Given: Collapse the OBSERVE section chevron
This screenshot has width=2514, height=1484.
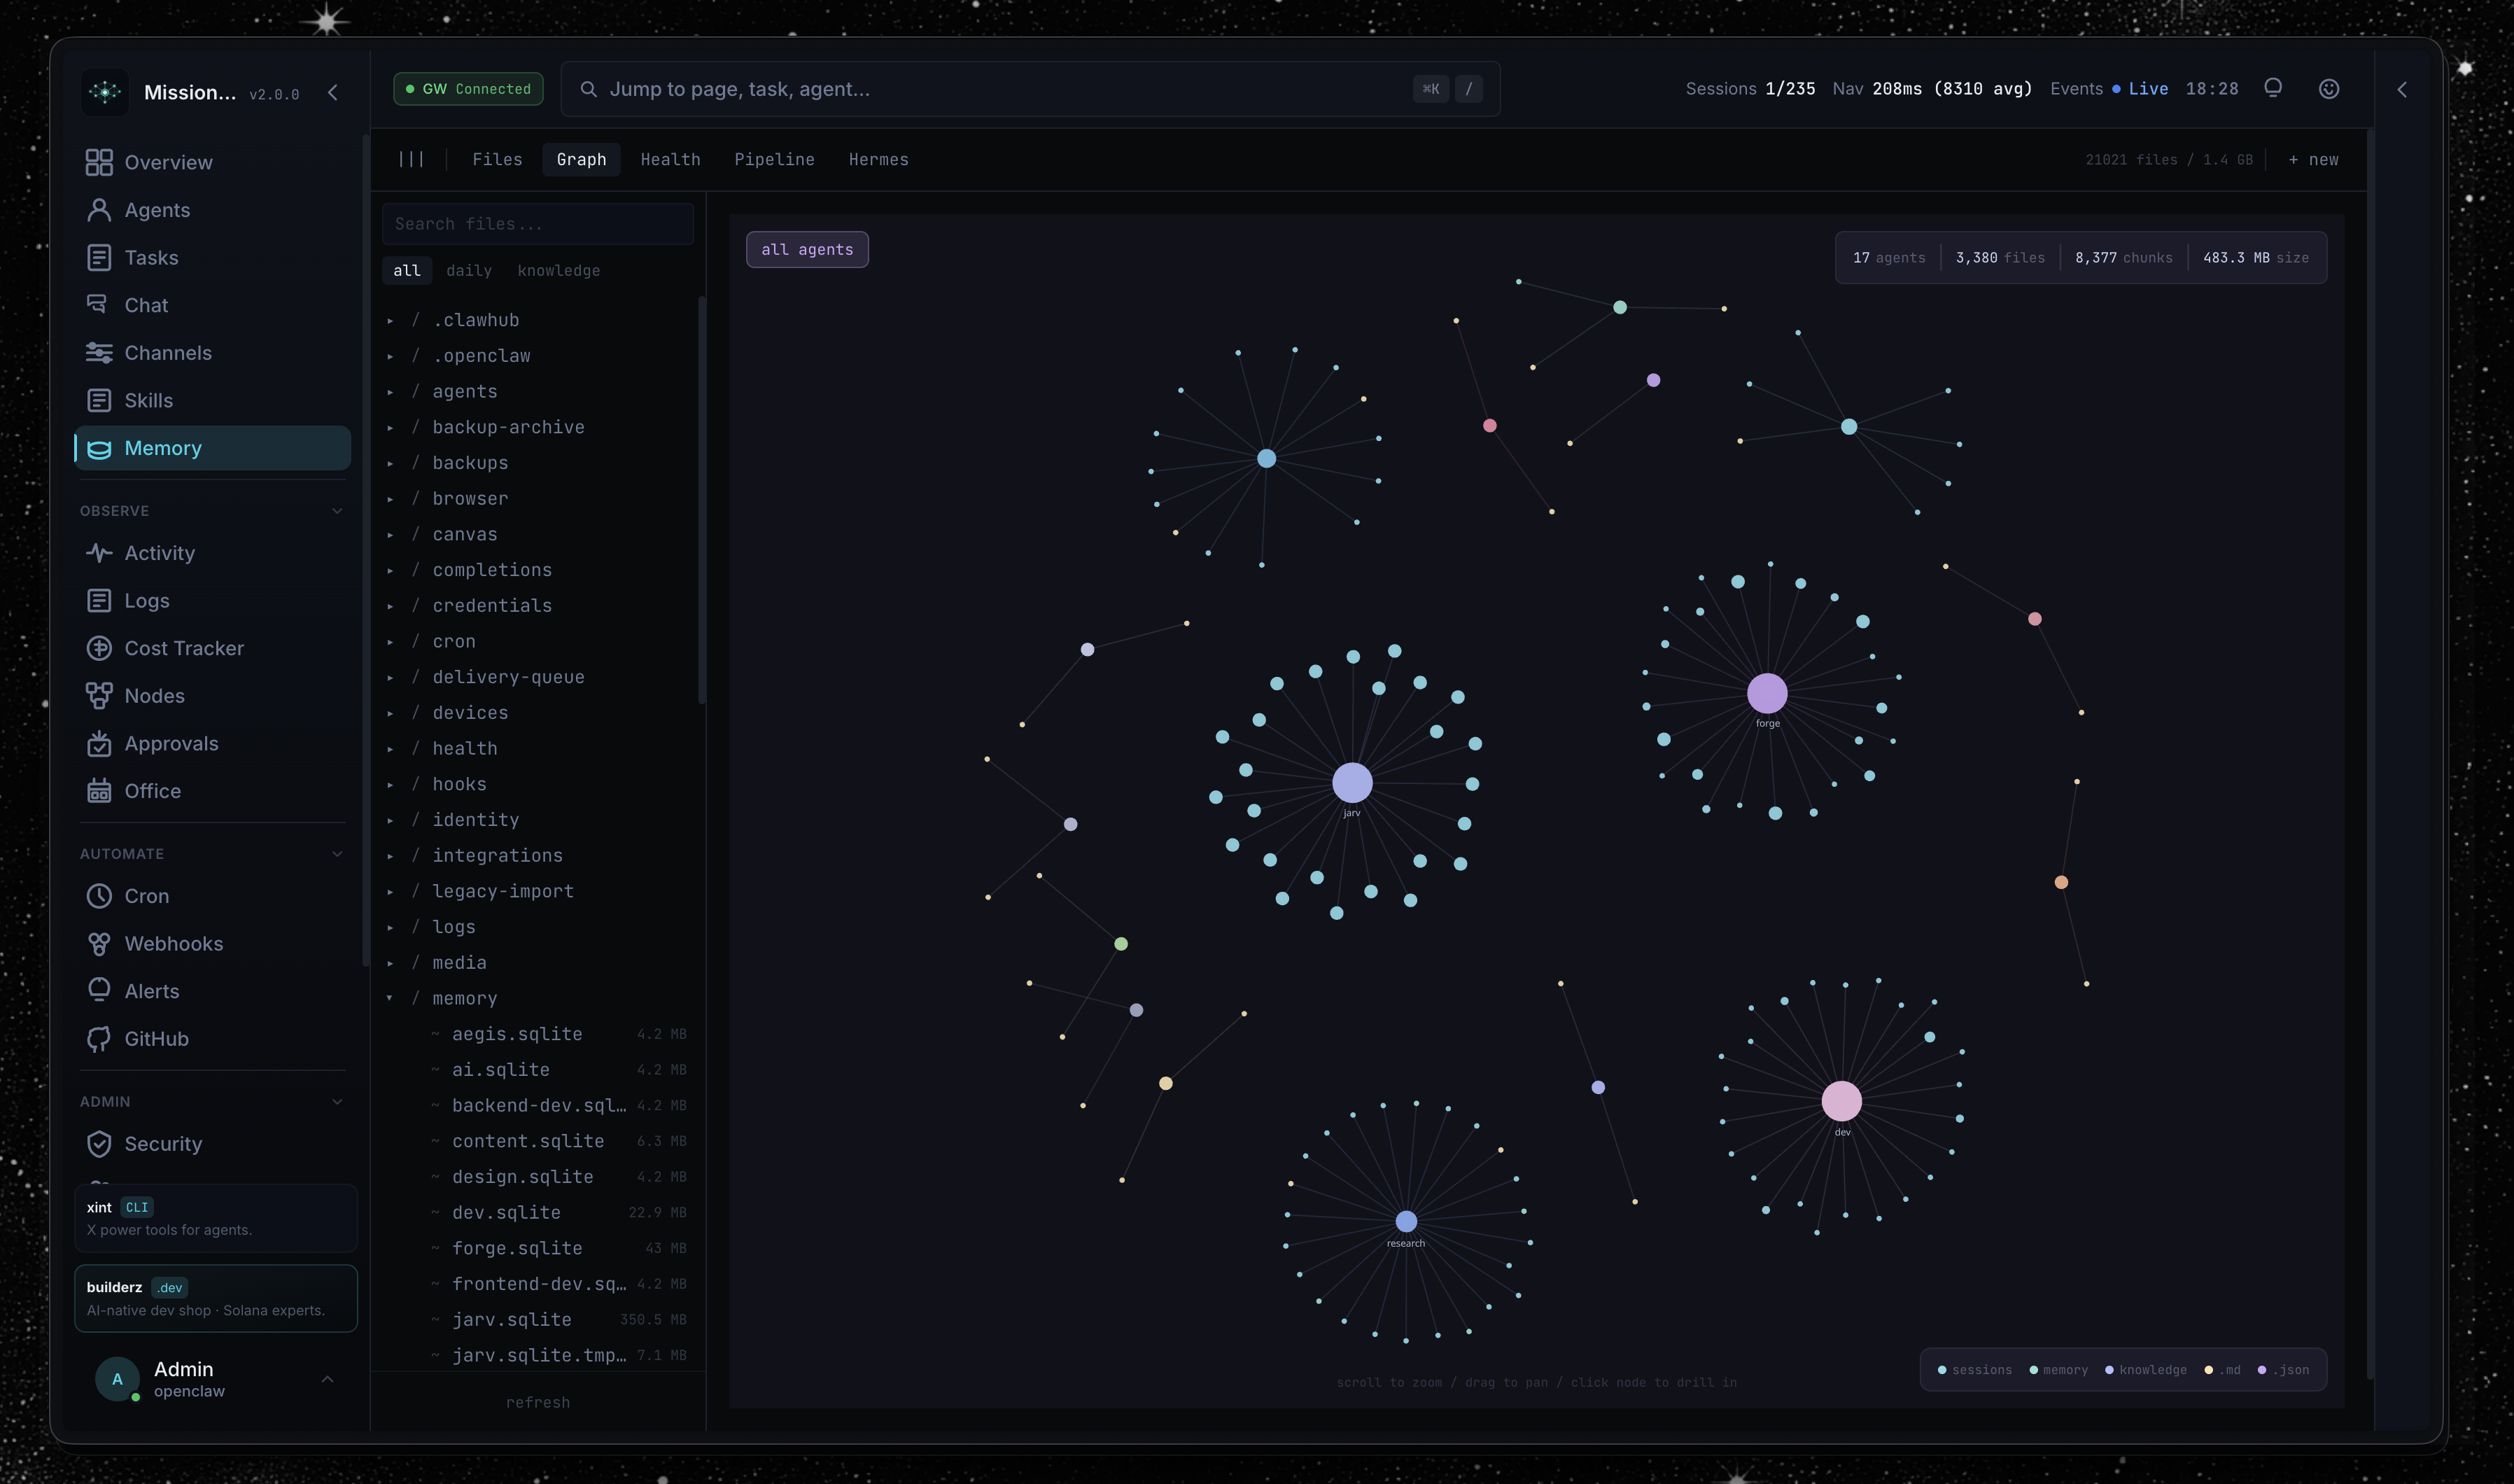Looking at the screenshot, I should tap(337, 511).
